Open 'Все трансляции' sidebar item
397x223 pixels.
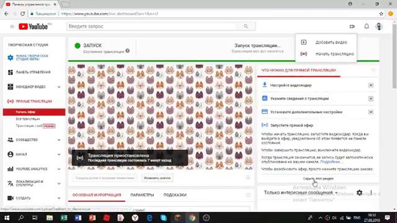pos(28,119)
